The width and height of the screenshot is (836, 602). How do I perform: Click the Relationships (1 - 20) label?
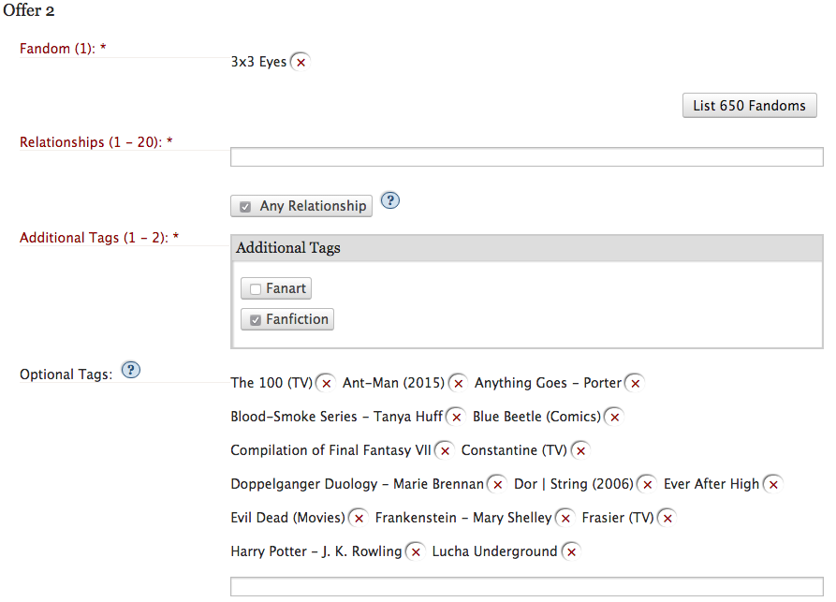96,142
